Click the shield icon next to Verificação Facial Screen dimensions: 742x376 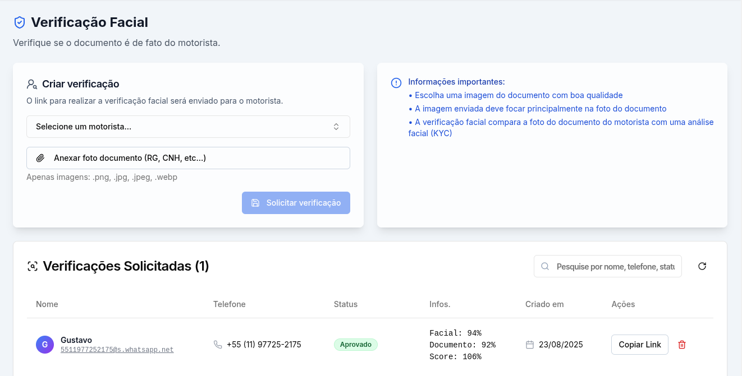pyautogui.click(x=19, y=22)
